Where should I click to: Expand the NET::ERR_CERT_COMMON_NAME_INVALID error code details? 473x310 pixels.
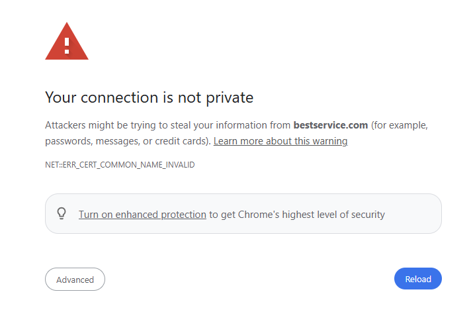[120, 165]
